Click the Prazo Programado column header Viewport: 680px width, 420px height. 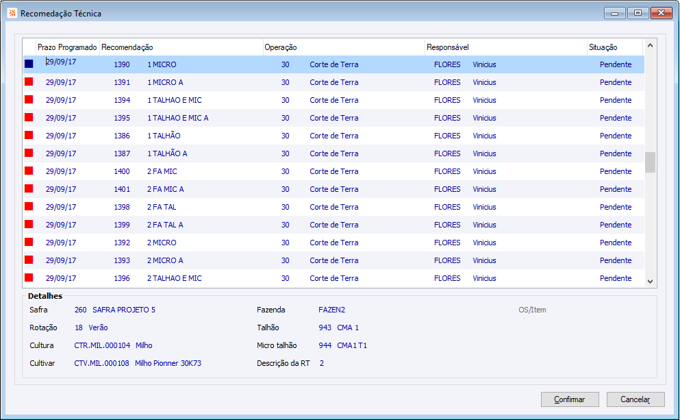point(67,47)
